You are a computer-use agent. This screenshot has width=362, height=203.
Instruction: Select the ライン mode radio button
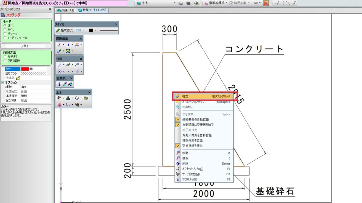click(5, 30)
